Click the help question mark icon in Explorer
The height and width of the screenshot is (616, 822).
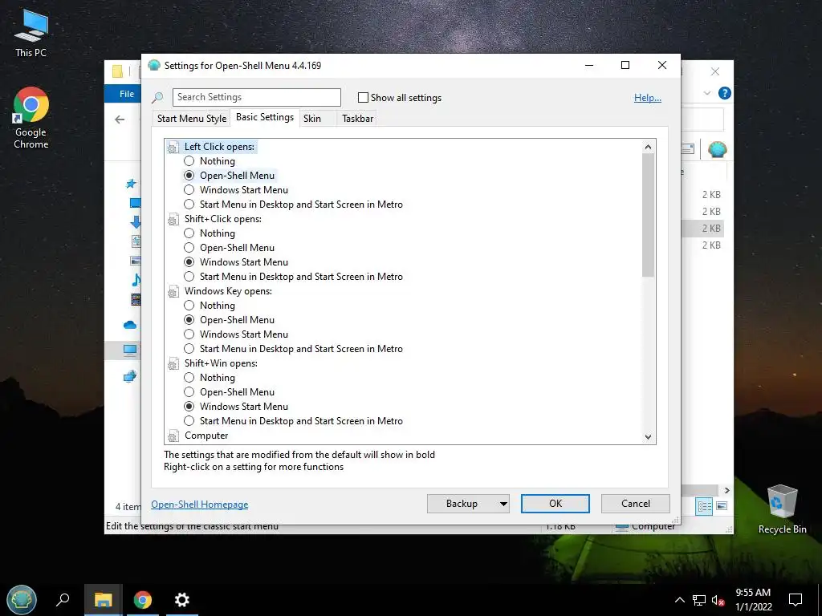click(x=725, y=93)
